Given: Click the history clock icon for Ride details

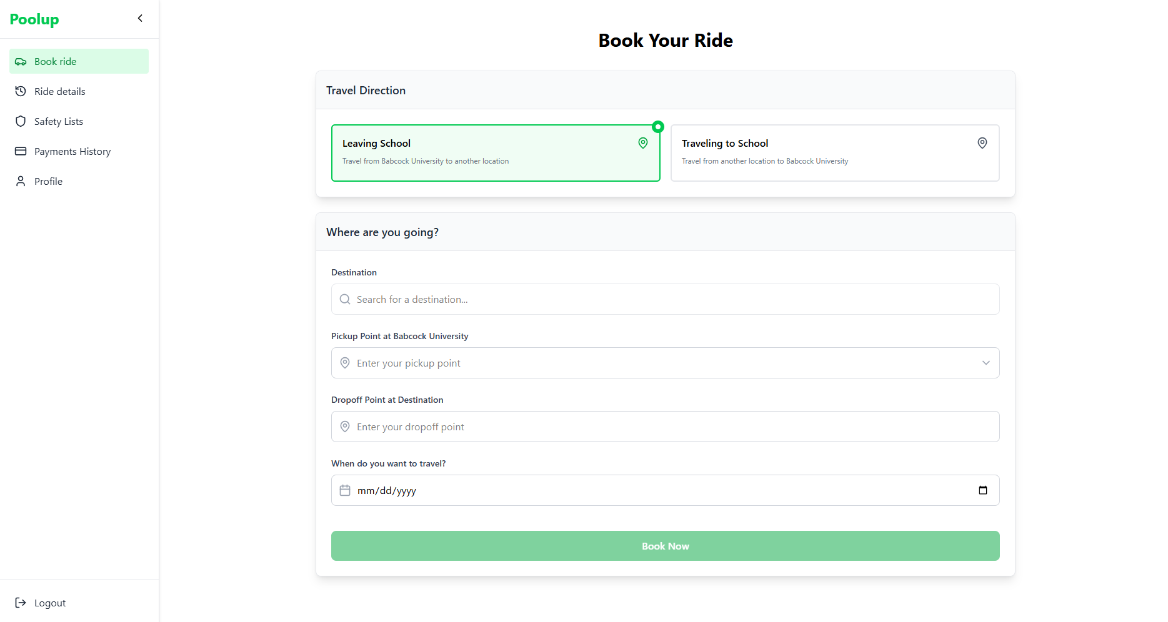Looking at the screenshot, I should (x=21, y=91).
